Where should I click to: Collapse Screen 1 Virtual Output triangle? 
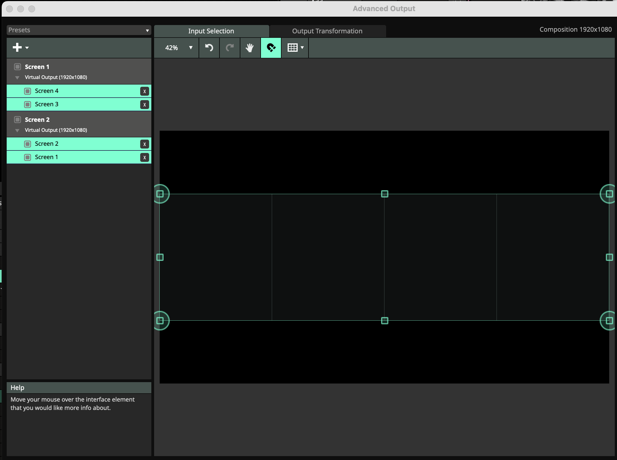click(x=17, y=78)
